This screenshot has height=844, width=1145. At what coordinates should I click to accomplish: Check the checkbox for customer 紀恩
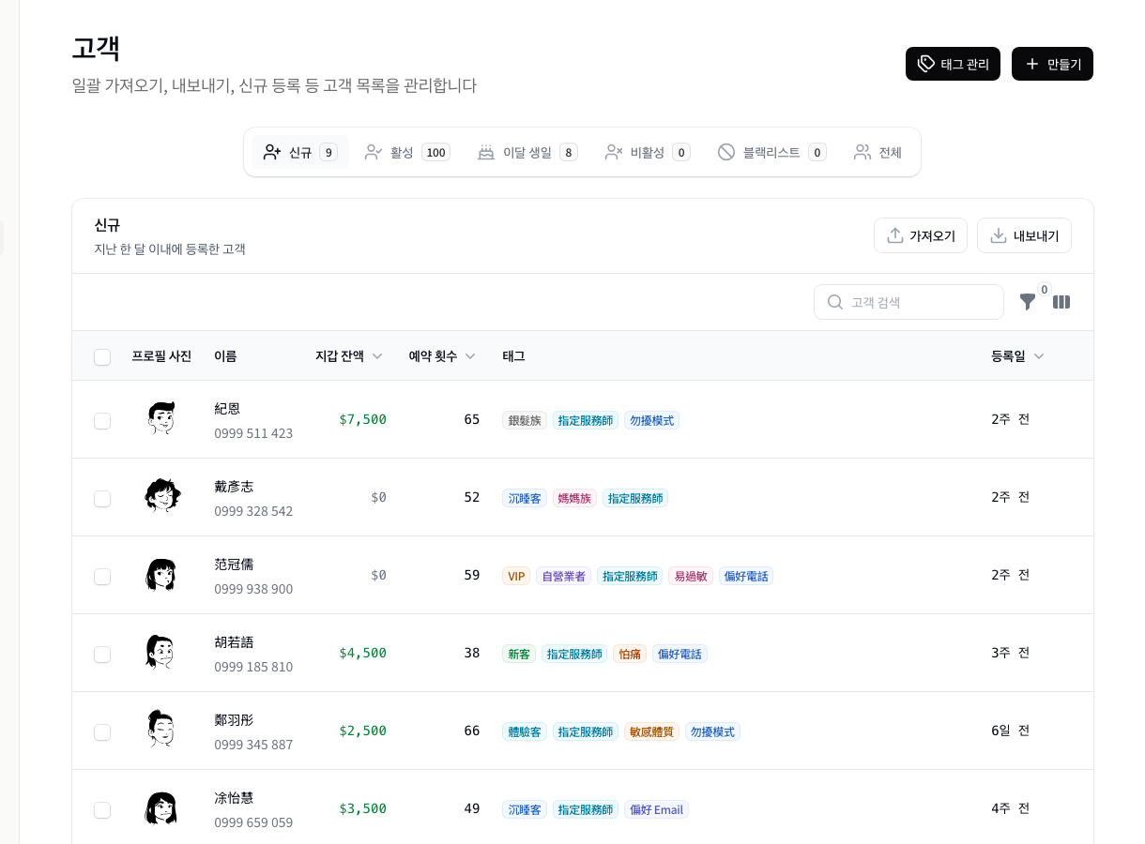[x=102, y=421]
